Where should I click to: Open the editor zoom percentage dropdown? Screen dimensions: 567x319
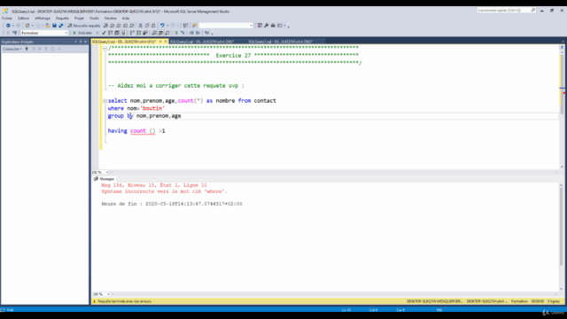[x=107, y=172]
